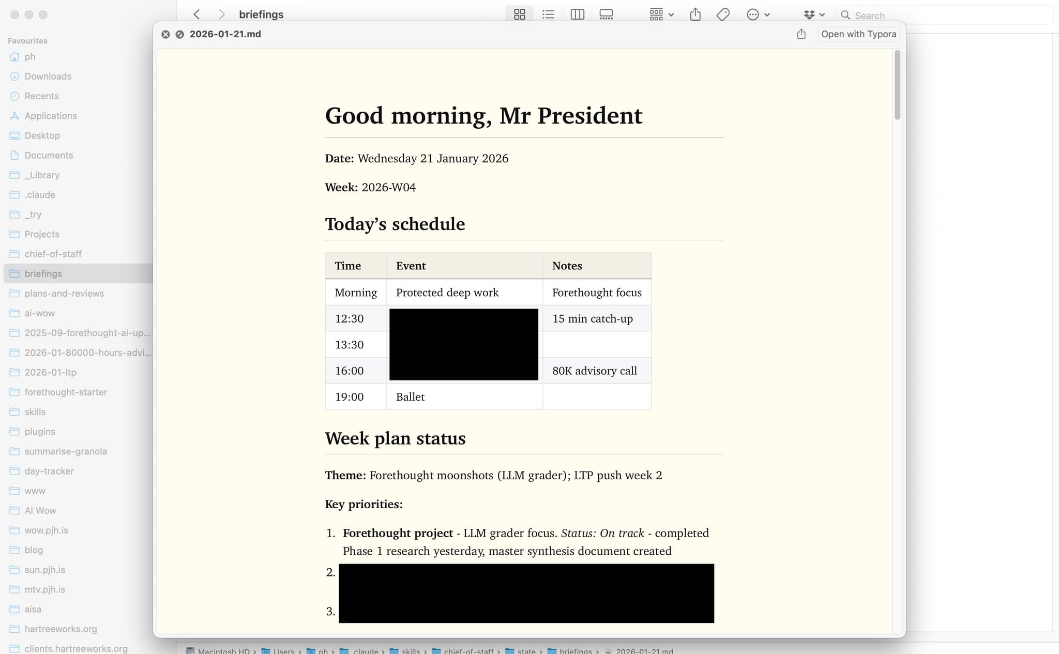Image resolution: width=1059 pixels, height=654 pixels.
Task: Open the Tags tool in the toolbar
Action: pyautogui.click(x=722, y=14)
